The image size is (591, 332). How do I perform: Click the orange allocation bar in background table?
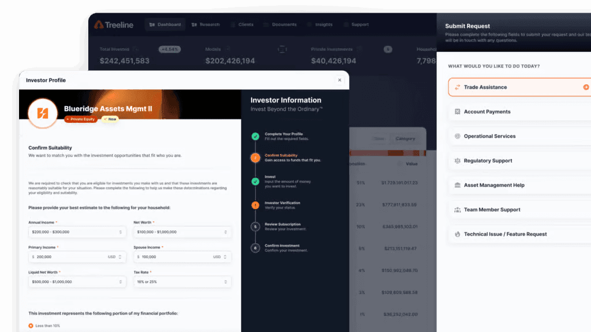387,153
